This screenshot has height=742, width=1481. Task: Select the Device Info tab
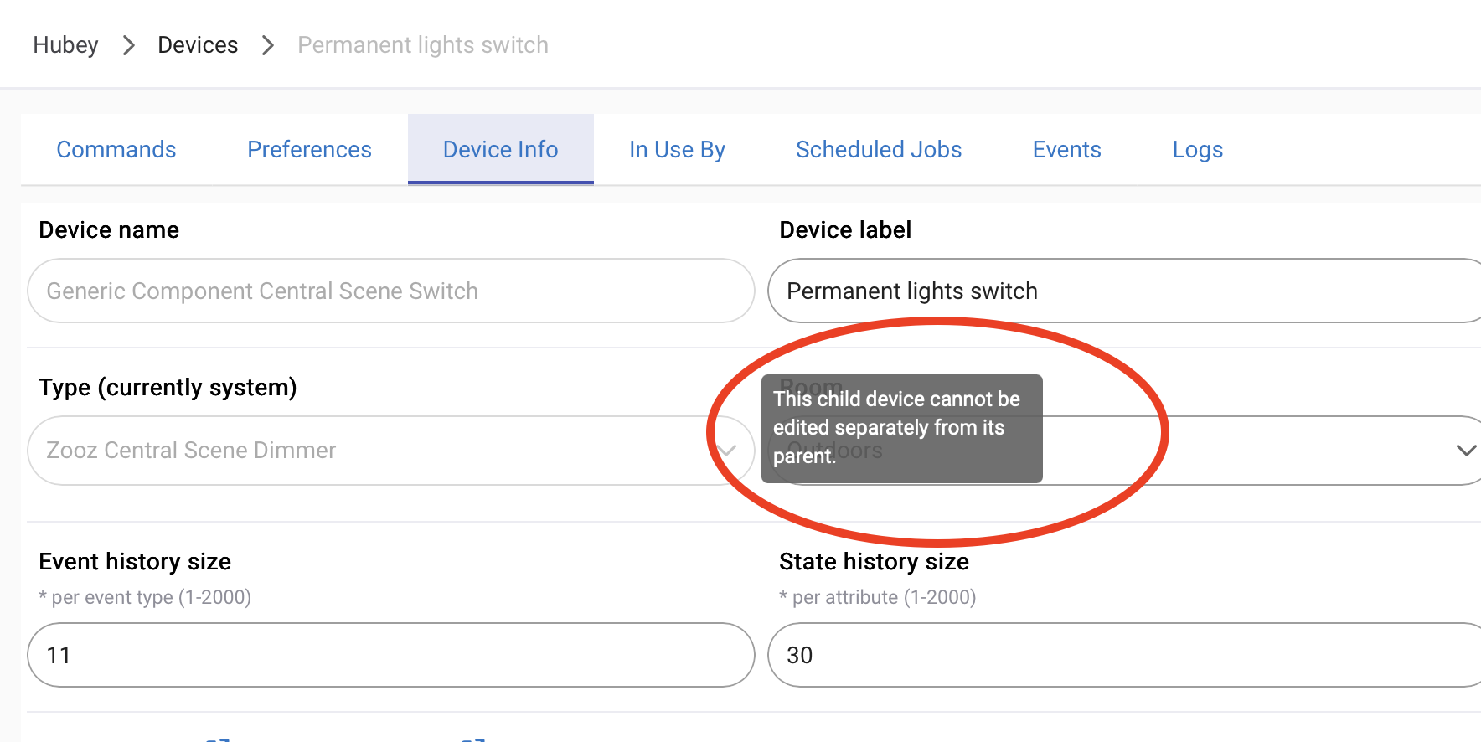[x=500, y=150]
